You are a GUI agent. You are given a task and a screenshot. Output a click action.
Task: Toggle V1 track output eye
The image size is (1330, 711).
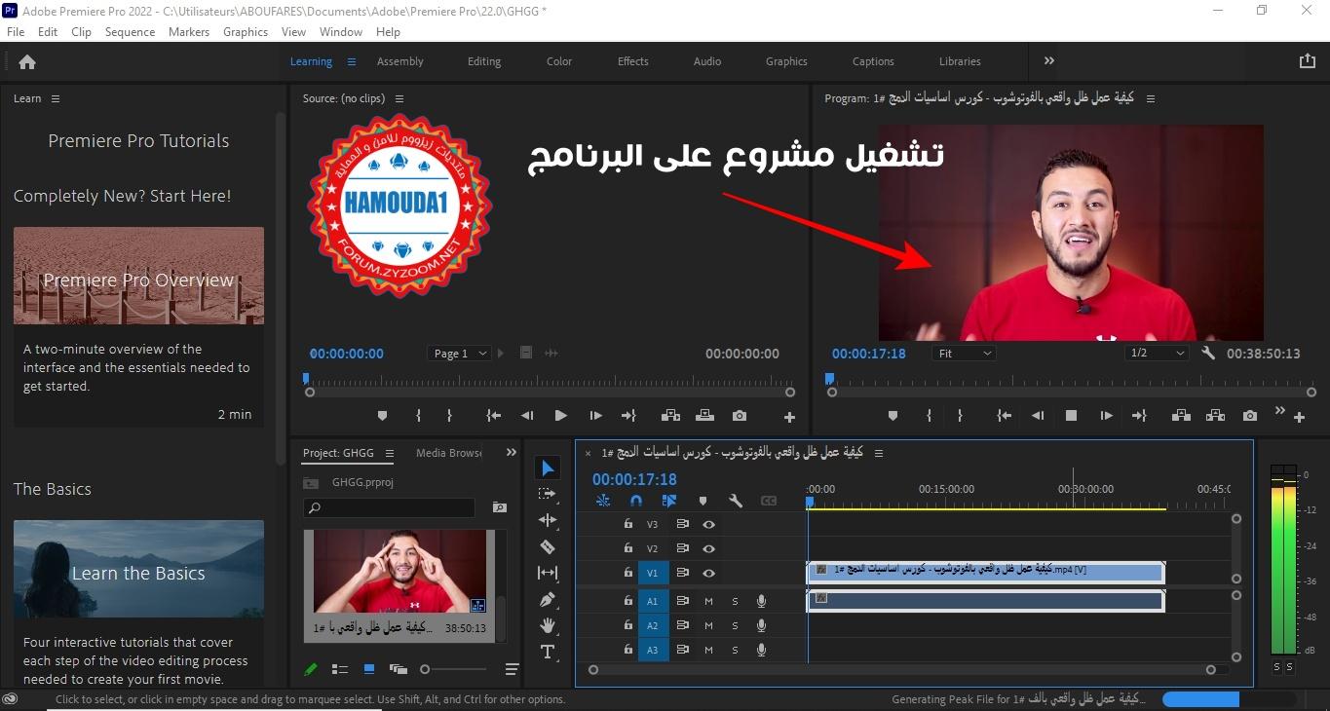tap(709, 574)
